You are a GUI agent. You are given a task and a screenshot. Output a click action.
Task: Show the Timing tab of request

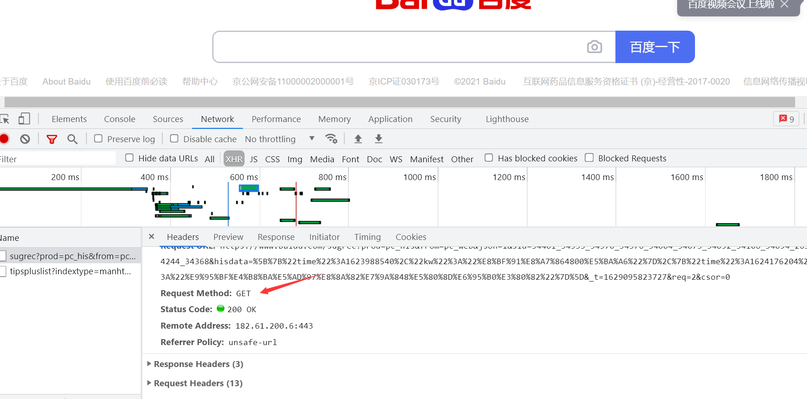pyautogui.click(x=367, y=237)
